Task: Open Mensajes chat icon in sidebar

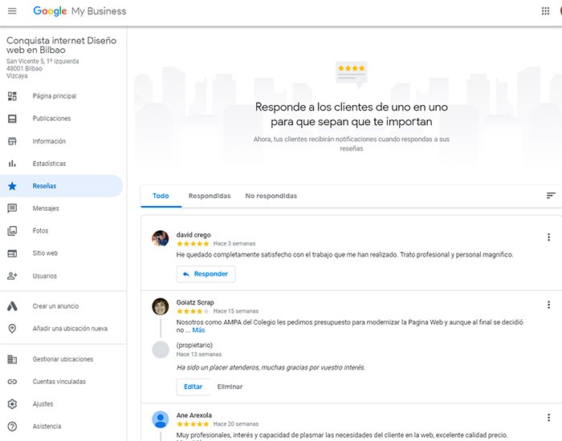Action: tap(12, 208)
